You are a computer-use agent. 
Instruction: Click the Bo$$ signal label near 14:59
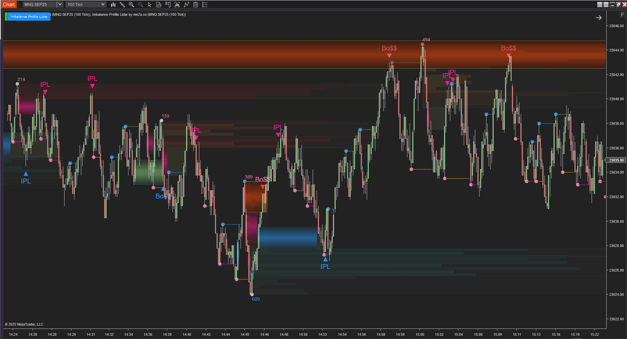(389, 48)
